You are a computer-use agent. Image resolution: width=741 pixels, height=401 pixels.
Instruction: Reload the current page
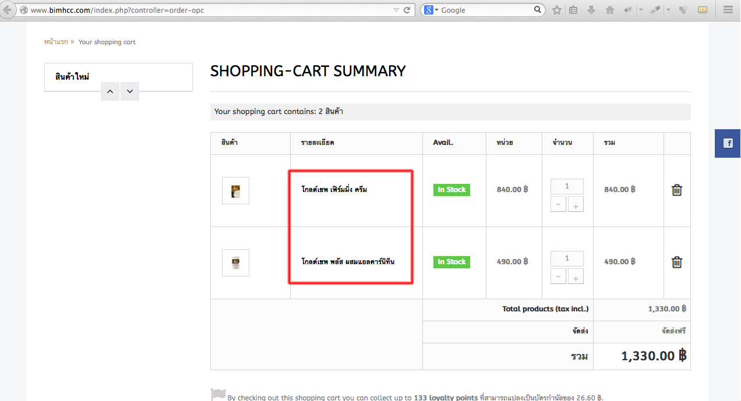[x=407, y=10]
